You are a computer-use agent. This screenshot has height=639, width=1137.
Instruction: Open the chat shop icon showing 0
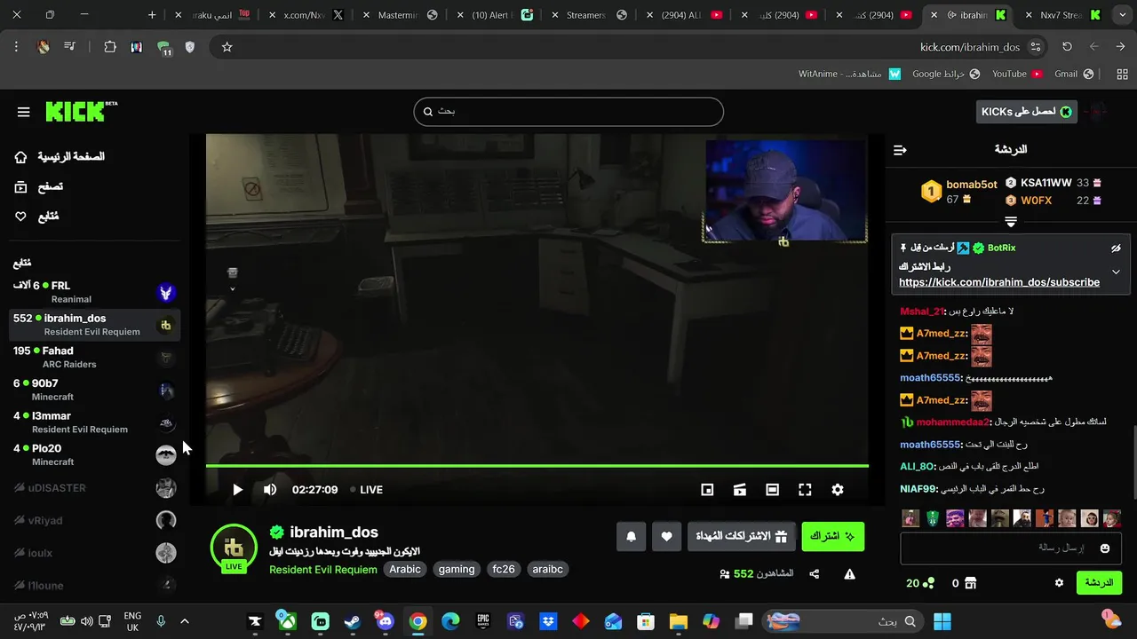965,583
